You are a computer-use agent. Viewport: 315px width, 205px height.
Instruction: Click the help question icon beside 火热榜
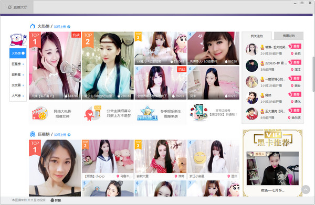click(69, 27)
